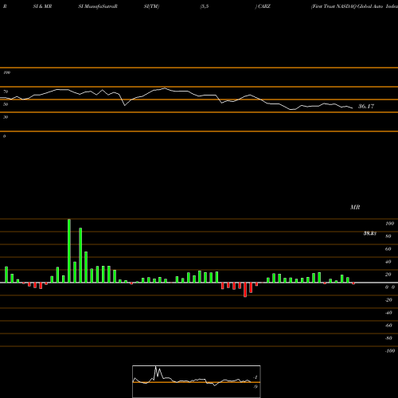Viewport: 398px width, 398px height.
Task: Click the 50 level label on the RSI chart
Action: click(6, 104)
